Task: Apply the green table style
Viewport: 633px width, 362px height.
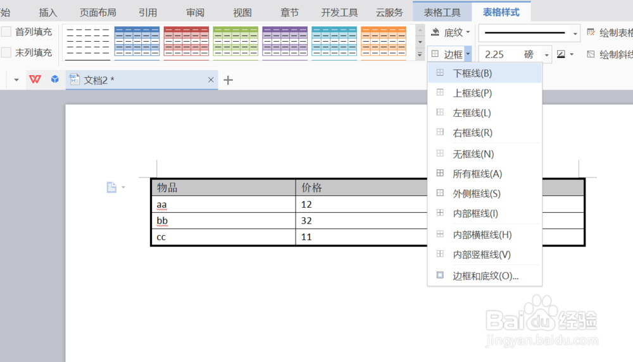Action: click(x=235, y=42)
